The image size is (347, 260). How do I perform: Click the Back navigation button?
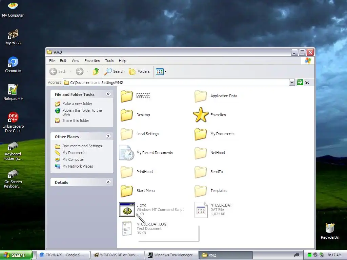coord(58,71)
